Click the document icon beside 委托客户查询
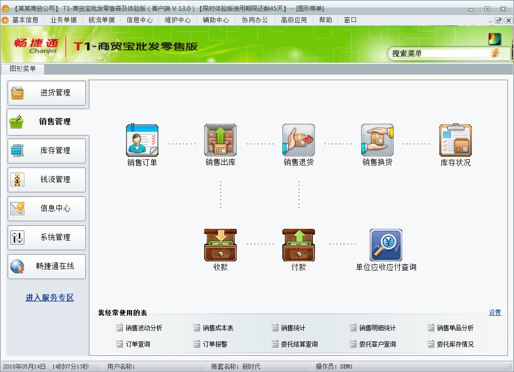The width and height of the screenshot is (514, 372). (x=353, y=344)
